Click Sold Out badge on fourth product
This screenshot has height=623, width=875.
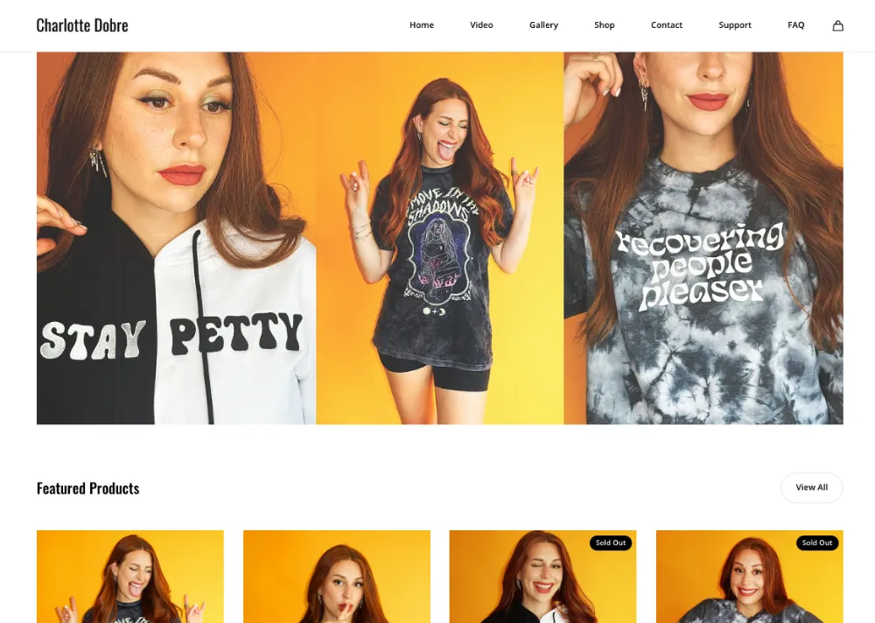(x=817, y=542)
